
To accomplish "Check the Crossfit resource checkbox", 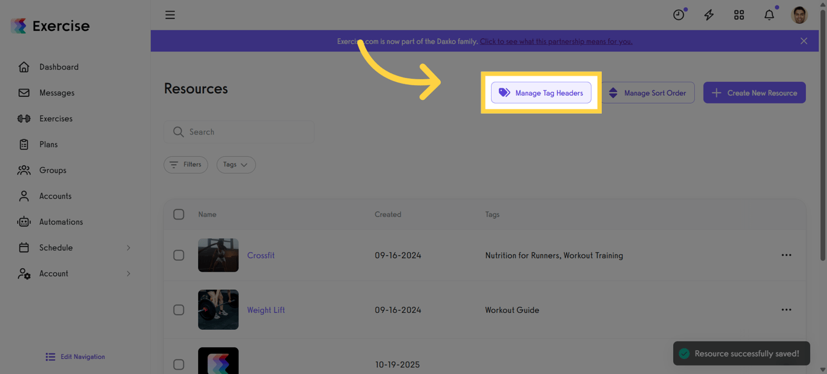I will pyautogui.click(x=179, y=255).
